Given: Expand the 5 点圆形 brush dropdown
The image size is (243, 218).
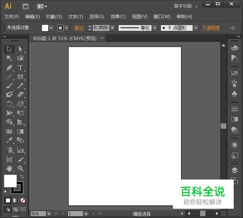Looking at the screenshot, I should (196, 28).
